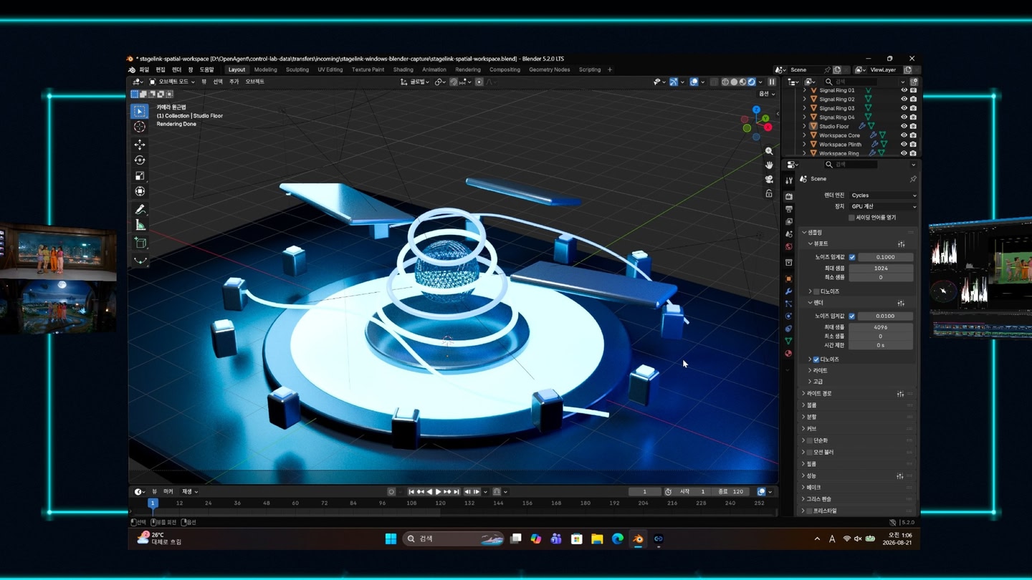
Task: Pick the Rotate tool
Action: coord(140,160)
